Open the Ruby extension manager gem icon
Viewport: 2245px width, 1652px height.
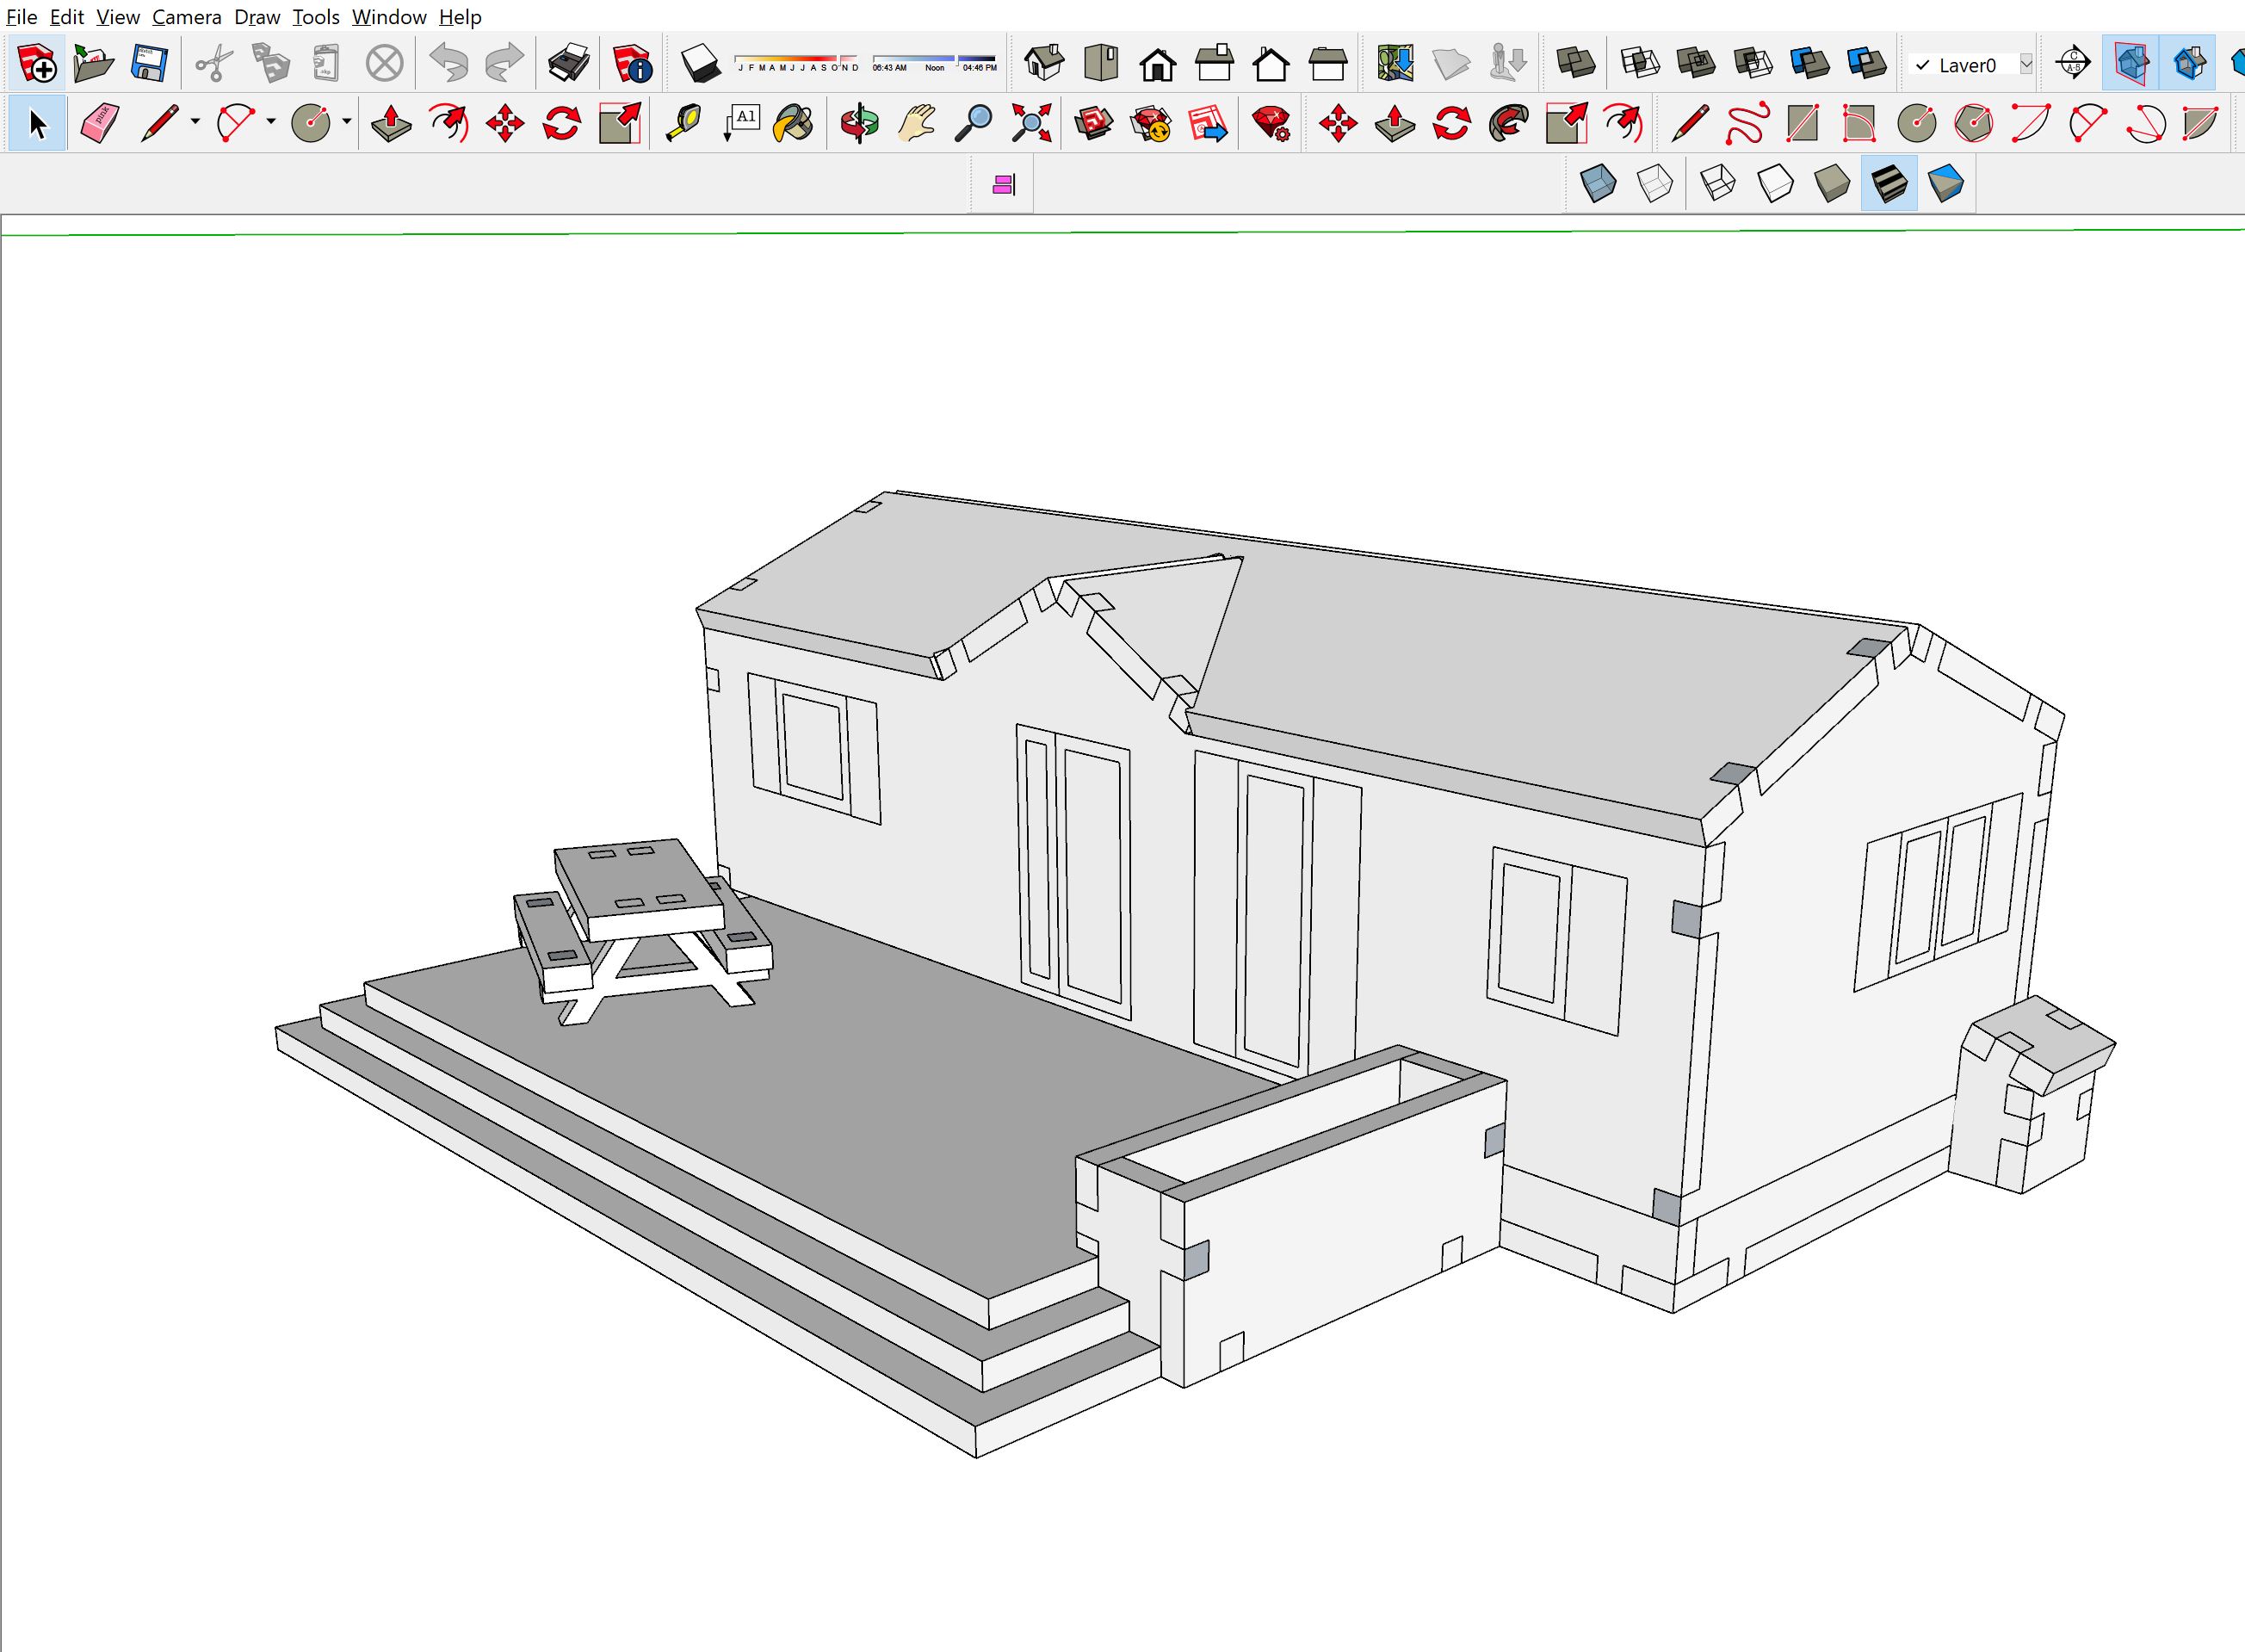point(1272,123)
